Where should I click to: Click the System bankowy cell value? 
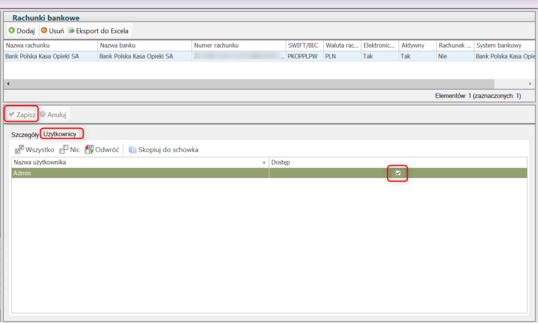(505, 56)
